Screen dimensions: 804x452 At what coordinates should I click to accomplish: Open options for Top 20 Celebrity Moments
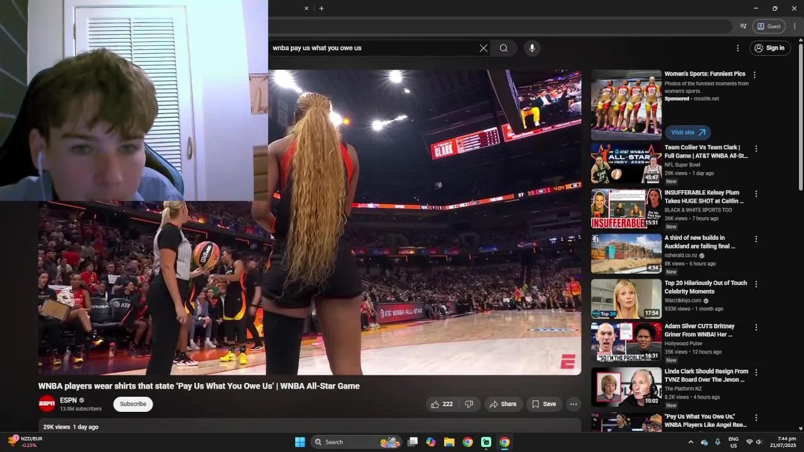(756, 284)
